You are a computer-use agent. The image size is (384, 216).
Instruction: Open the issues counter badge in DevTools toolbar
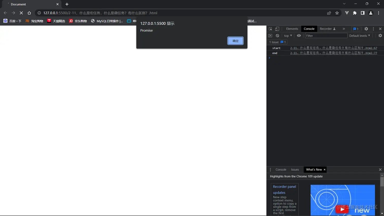(x=356, y=29)
